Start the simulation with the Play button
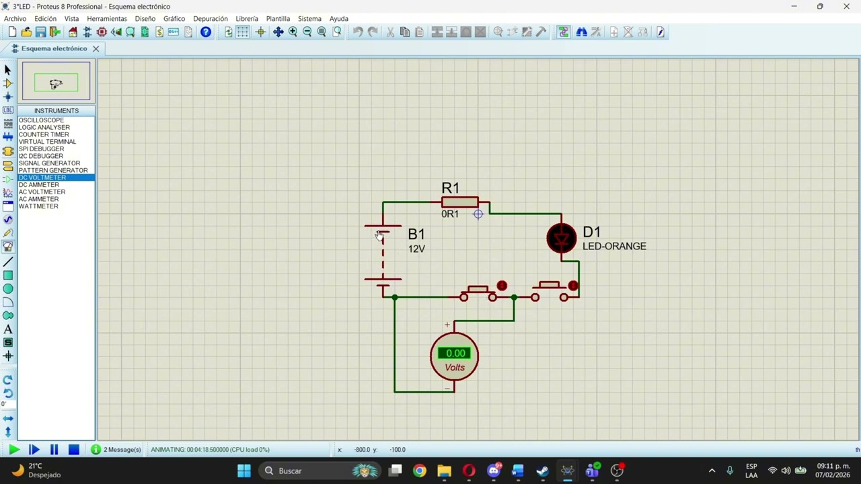The width and height of the screenshot is (861, 484). [14, 450]
